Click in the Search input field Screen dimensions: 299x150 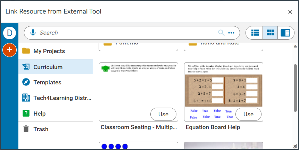128,33
